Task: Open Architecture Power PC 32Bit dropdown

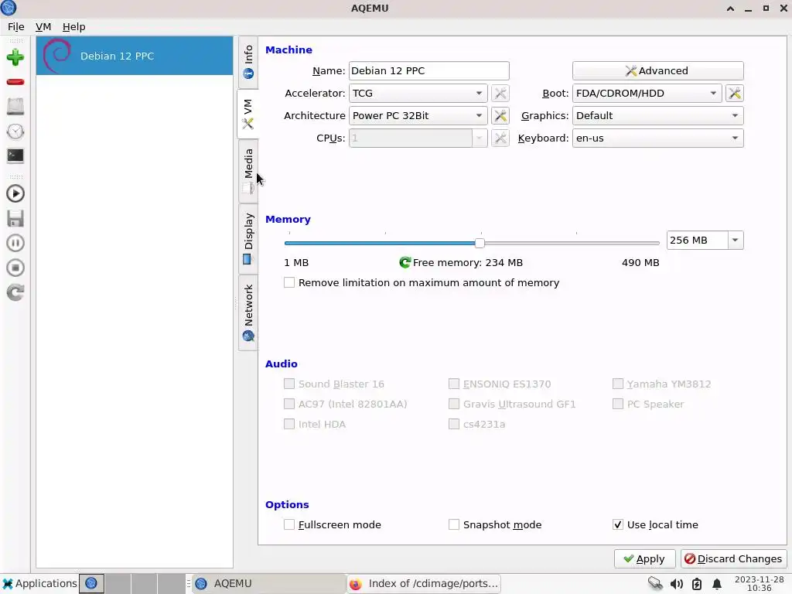Action: coord(418,116)
